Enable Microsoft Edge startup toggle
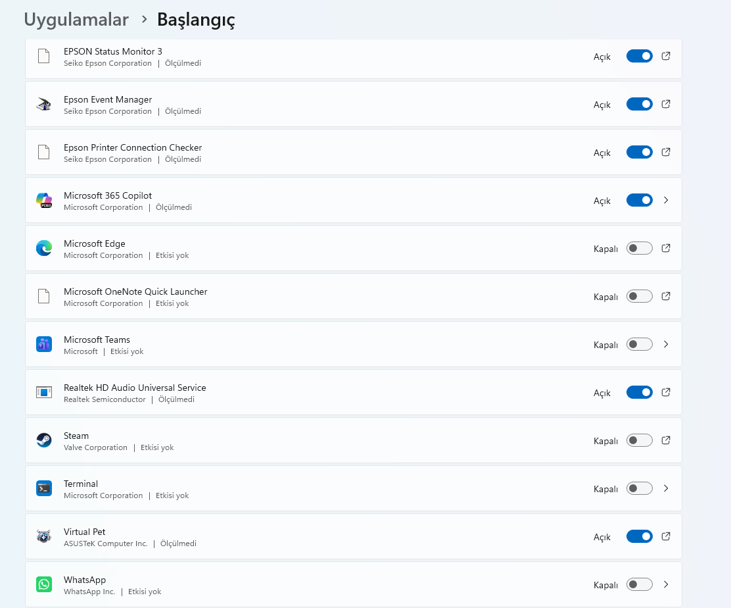This screenshot has height=608, width=731. coord(639,248)
